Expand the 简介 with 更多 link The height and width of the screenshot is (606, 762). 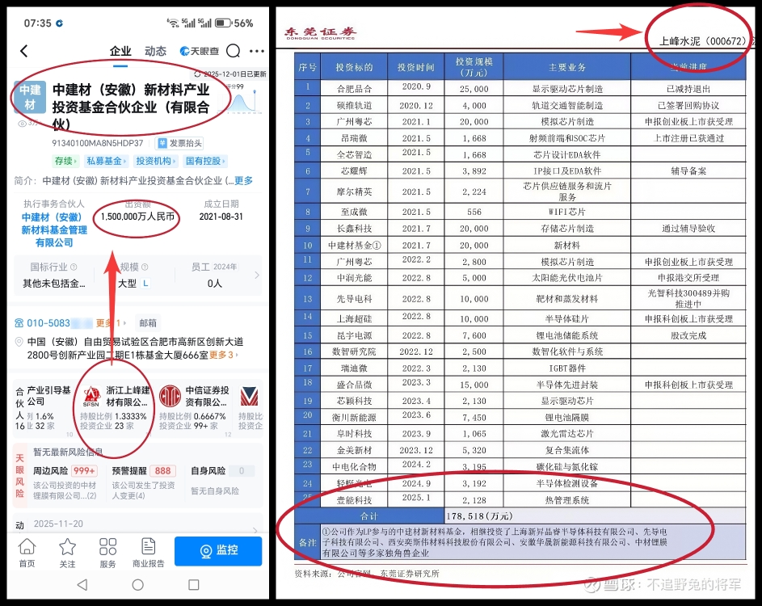tap(243, 181)
